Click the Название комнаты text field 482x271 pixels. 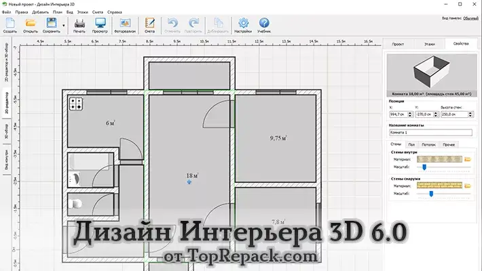(430, 133)
